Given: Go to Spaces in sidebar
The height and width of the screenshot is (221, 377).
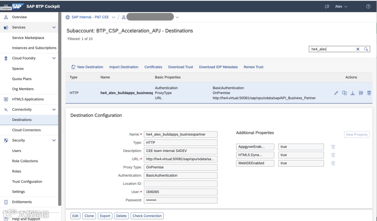Looking at the screenshot, I should point(18,68).
